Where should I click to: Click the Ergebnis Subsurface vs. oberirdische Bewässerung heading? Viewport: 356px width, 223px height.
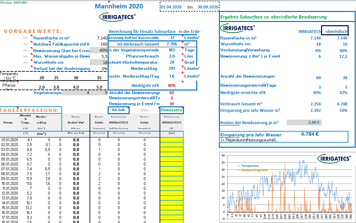(x=273, y=17)
